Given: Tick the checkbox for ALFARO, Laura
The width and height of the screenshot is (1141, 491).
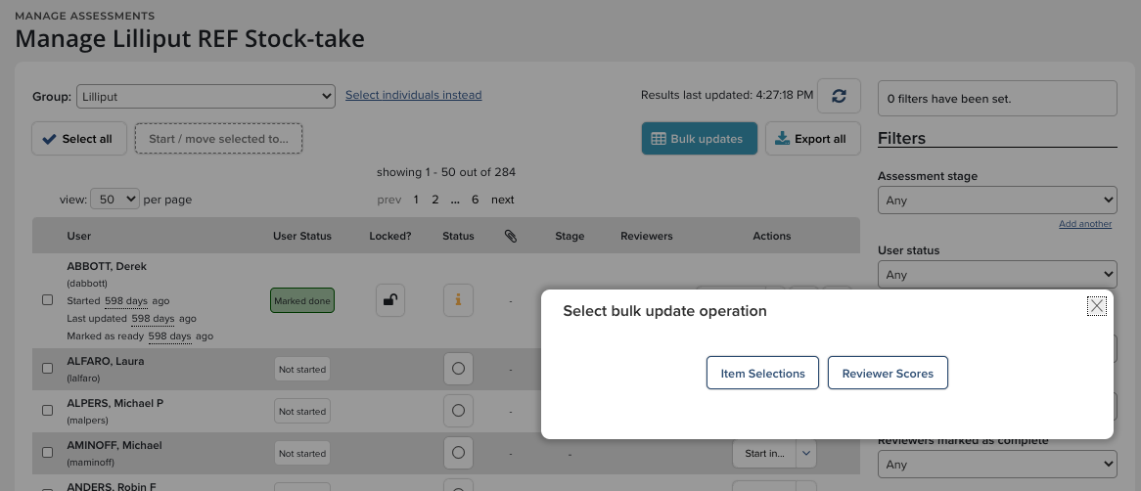Looking at the screenshot, I should tap(47, 369).
